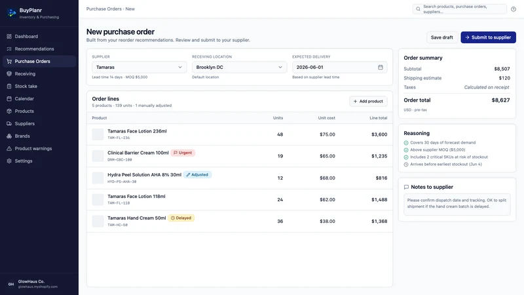Click subtotal value $8,507
This screenshot has height=295, width=524.
(502, 69)
